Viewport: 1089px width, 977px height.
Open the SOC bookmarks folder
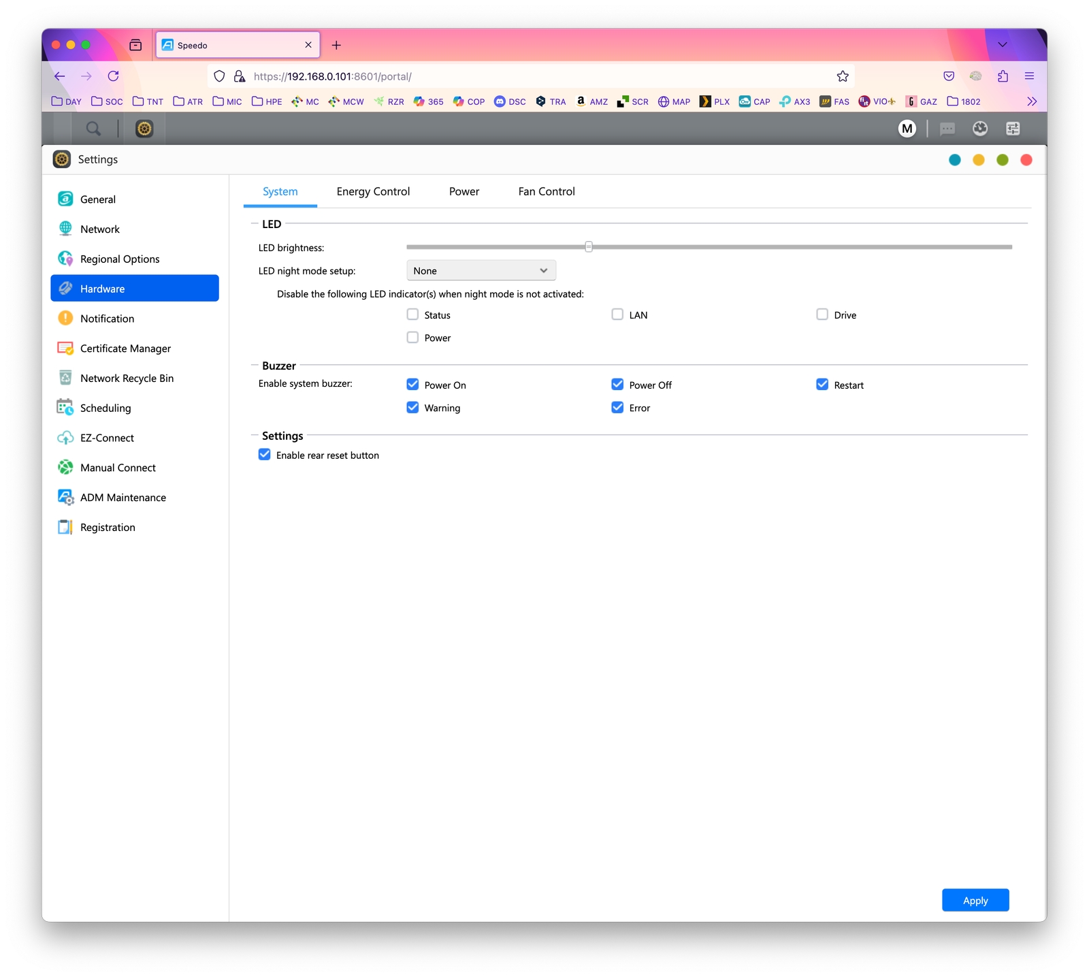107,101
